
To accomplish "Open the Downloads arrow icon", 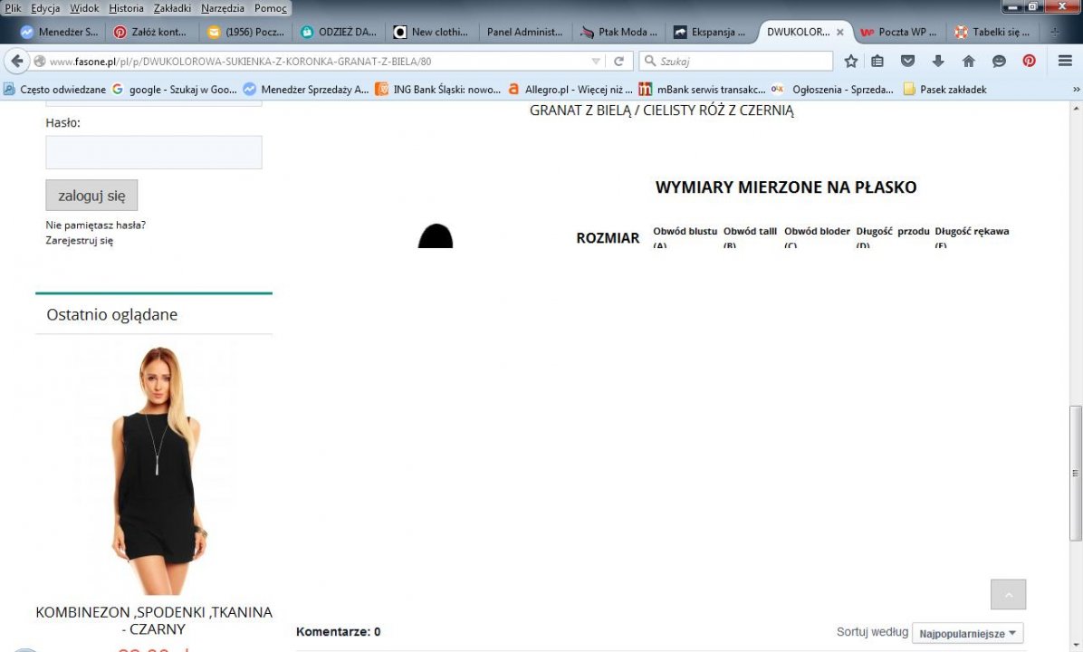I will pyautogui.click(x=938, y=61).
